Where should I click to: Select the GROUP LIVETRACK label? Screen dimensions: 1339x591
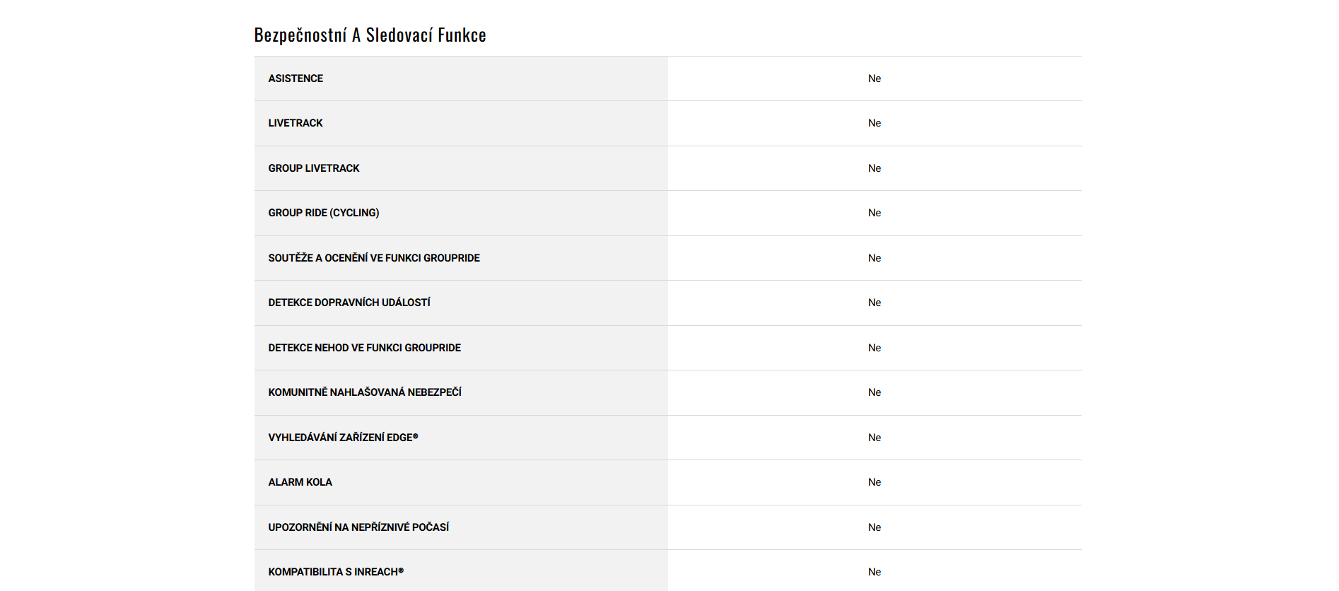[314, 168]
